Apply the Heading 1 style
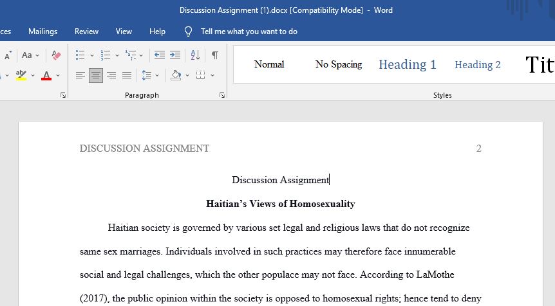The width and height of the screenshot is (555, 306). [408, 64]
